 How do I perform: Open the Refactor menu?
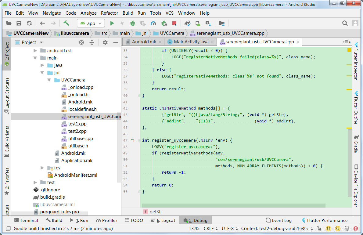(x=110, y=13)
